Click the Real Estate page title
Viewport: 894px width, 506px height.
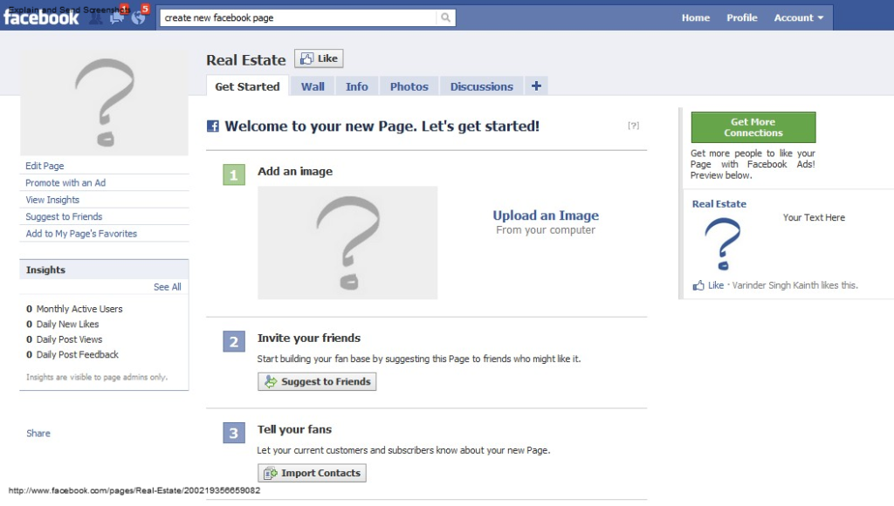[245, 60]
